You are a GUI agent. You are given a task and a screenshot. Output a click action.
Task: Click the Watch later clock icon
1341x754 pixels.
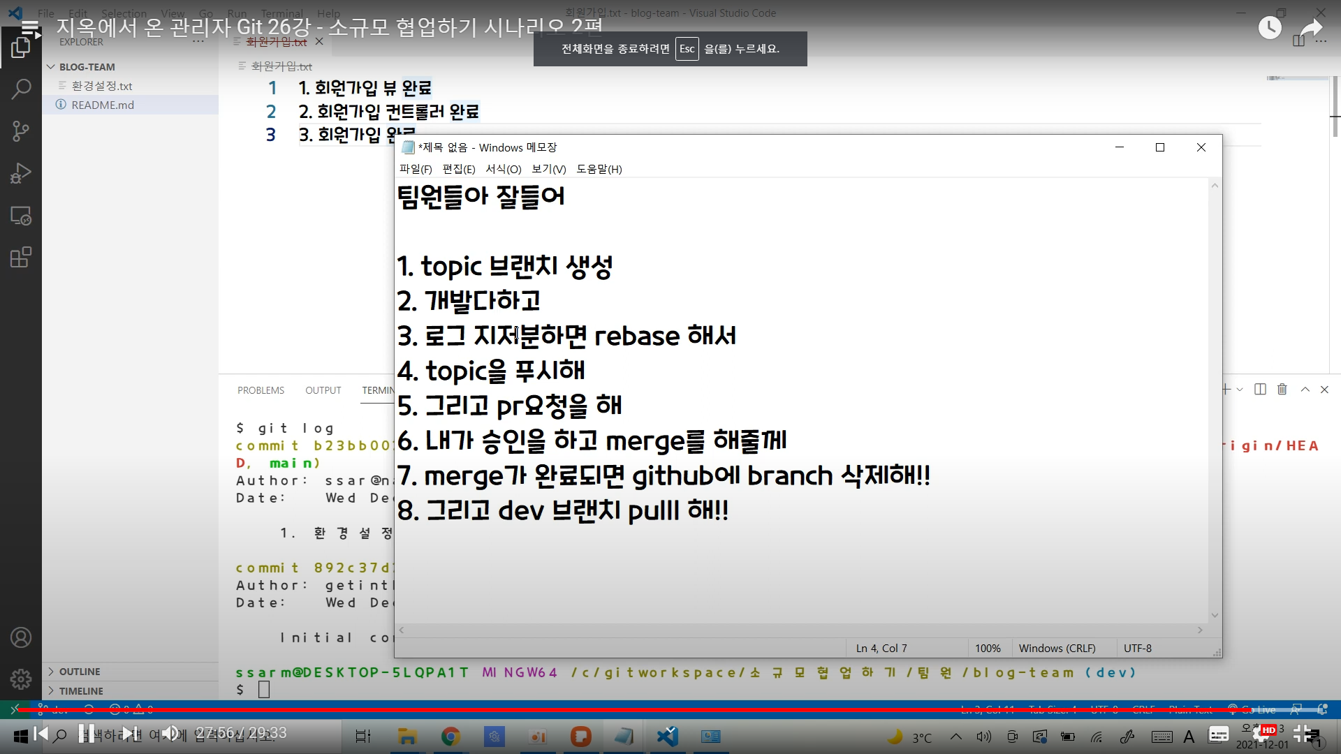pyautogui.click(x=1270, y=28)
